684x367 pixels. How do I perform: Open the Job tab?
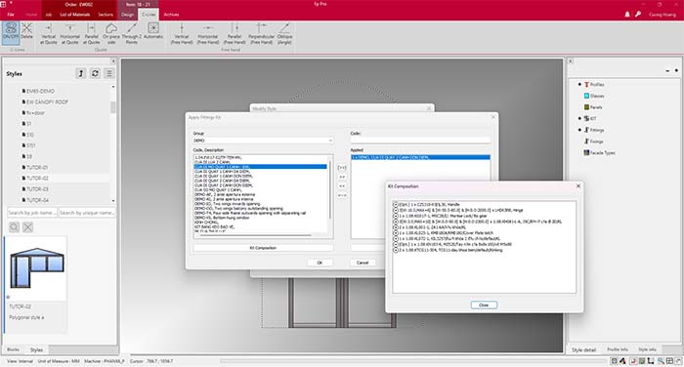coord(49,15)
